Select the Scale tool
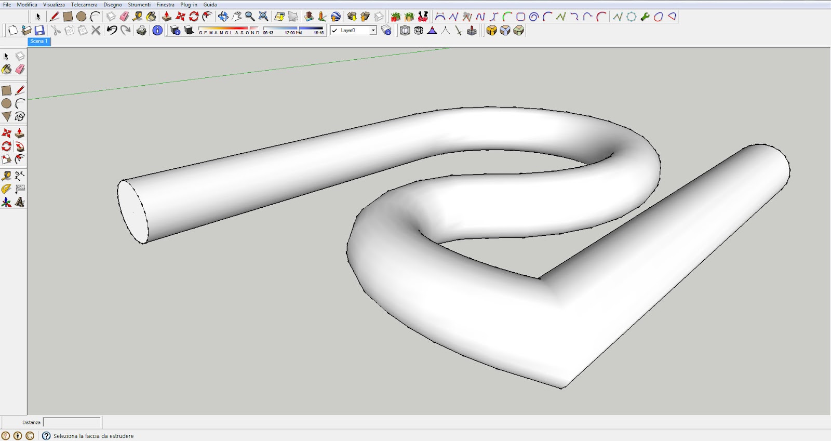The height and width of the screenshot is (441, 831). (6, 159)
